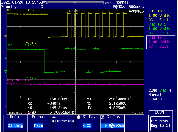Click the 1/ΔX value 6.700616kHz
Screen dimensions: 178x132
[62, 112]
